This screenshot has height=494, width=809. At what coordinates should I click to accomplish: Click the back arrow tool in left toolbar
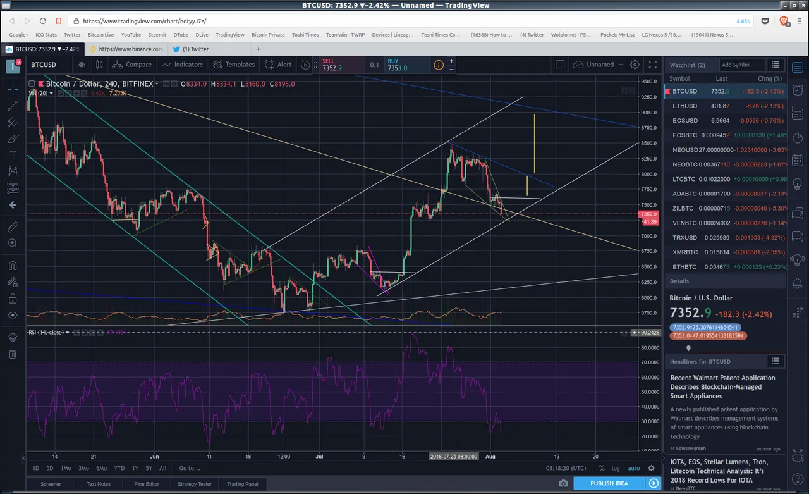coord(13,205)
